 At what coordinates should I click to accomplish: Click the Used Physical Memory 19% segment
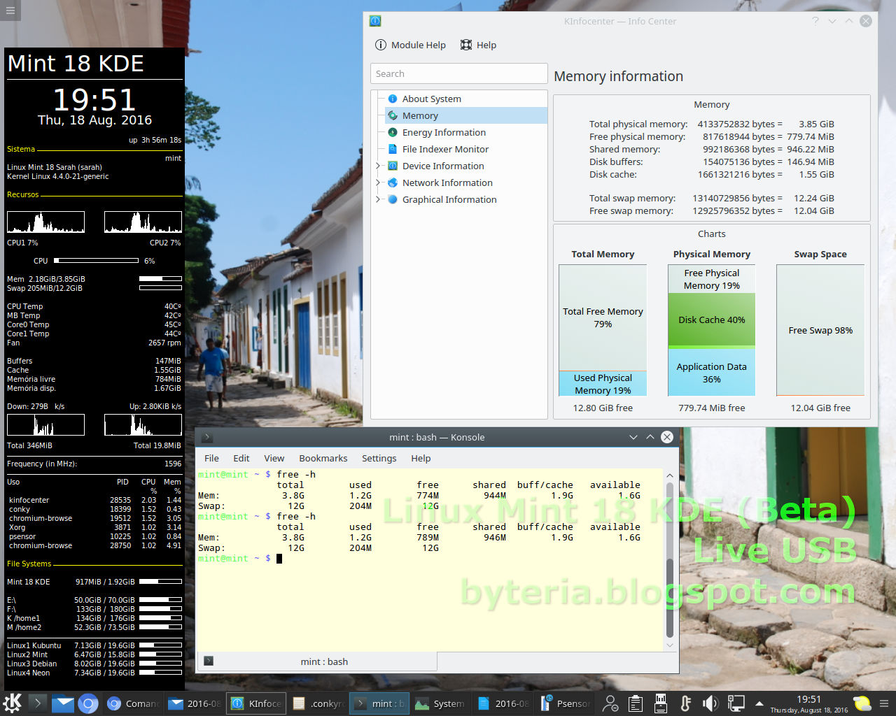tap(603, 384)
